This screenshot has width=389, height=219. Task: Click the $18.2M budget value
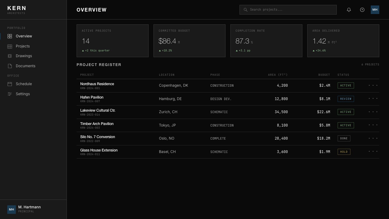(324, 138)
